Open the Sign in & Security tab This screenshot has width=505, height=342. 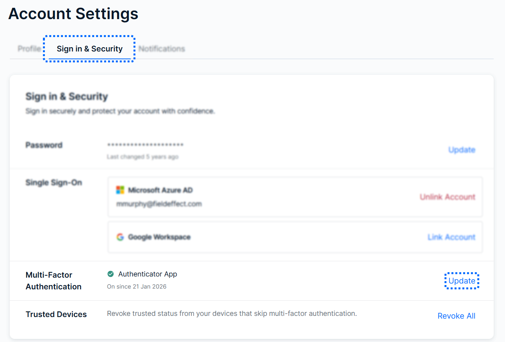tap(90, 49)
